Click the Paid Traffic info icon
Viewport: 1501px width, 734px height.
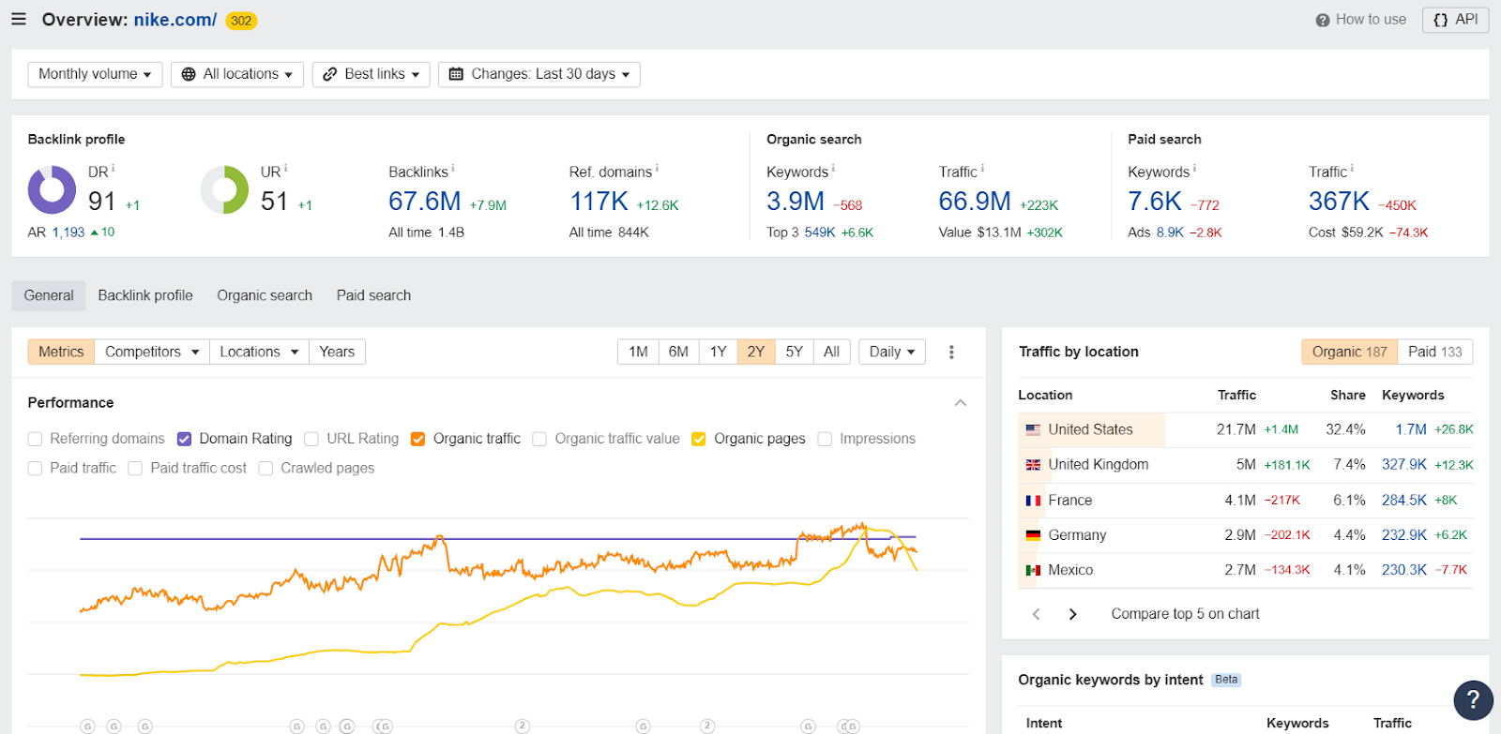coord(1352,169)
